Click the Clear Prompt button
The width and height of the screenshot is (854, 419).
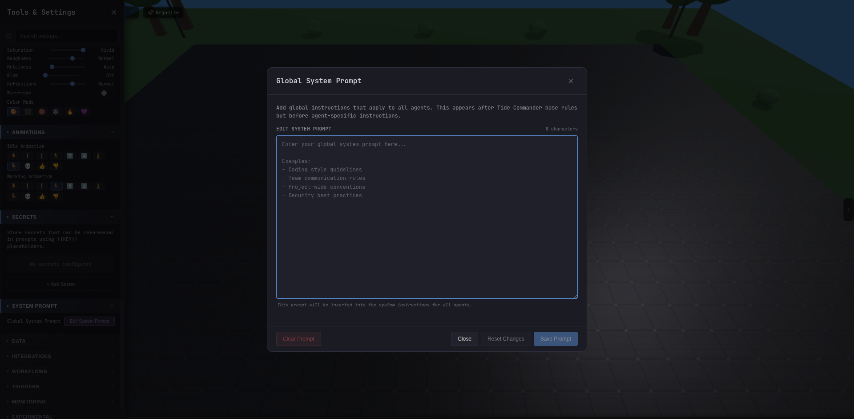point(298,339)
